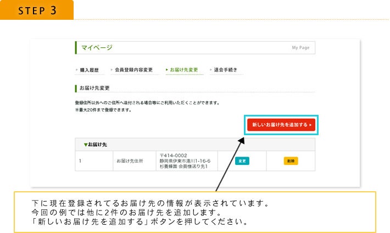
Task: Select row number 1 in the table
Action: (x=80, y=161)
